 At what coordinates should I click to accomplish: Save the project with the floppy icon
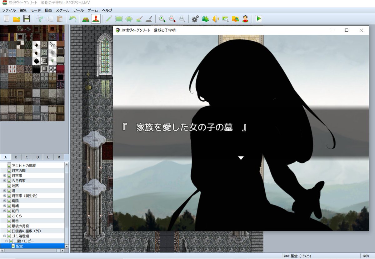pyautogui.click(x=27, y=19)
